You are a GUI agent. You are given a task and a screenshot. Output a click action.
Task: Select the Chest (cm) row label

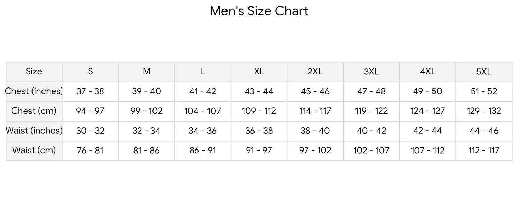[x=34, y=111]
